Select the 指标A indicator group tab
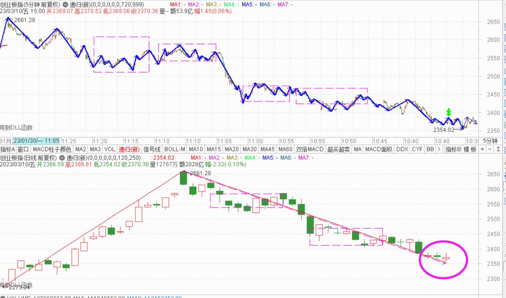The height and width of the screenshot is (298, 506). pos(8,149)
